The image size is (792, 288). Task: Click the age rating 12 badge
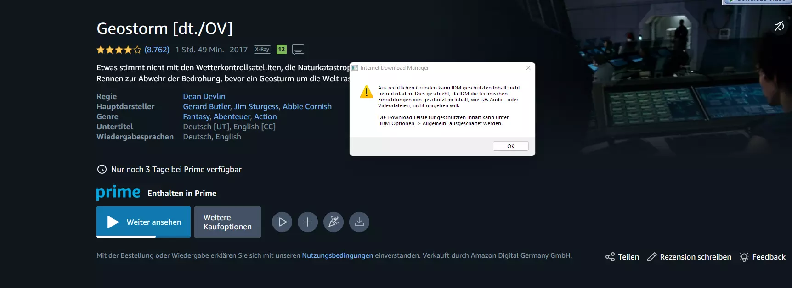(282, 50)
